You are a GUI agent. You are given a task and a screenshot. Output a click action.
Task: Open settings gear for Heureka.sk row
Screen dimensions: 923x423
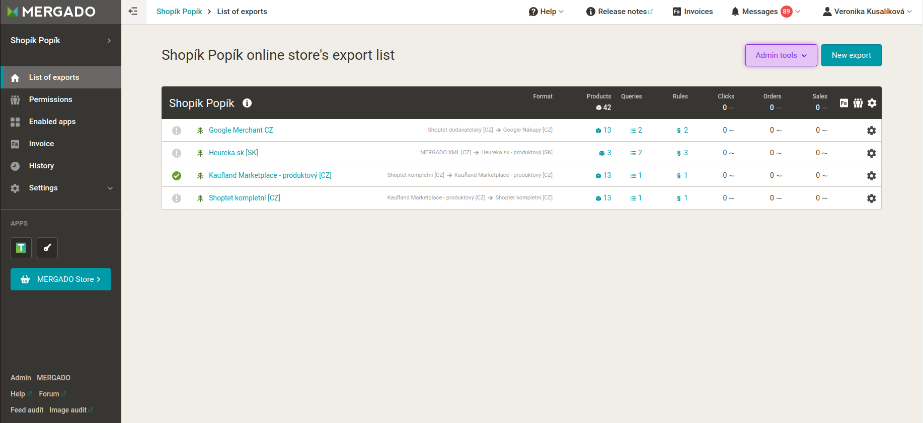(x=872, y=153)
